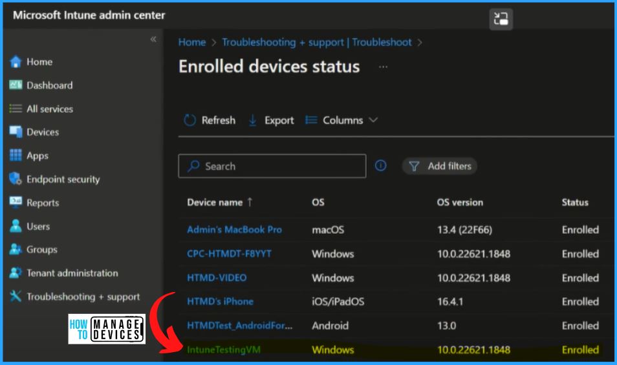This screenshot has height=365, width=617.
Task: Open Dashboard in the navigation menu
Action: click(x=50, y=85)
